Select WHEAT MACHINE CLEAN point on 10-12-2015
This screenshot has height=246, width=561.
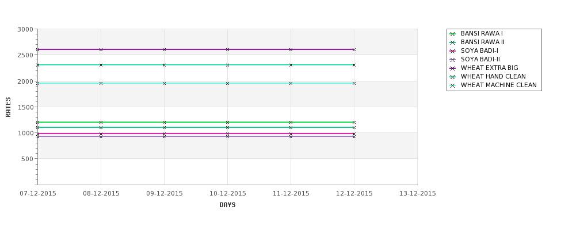click(x=227, y=83)
